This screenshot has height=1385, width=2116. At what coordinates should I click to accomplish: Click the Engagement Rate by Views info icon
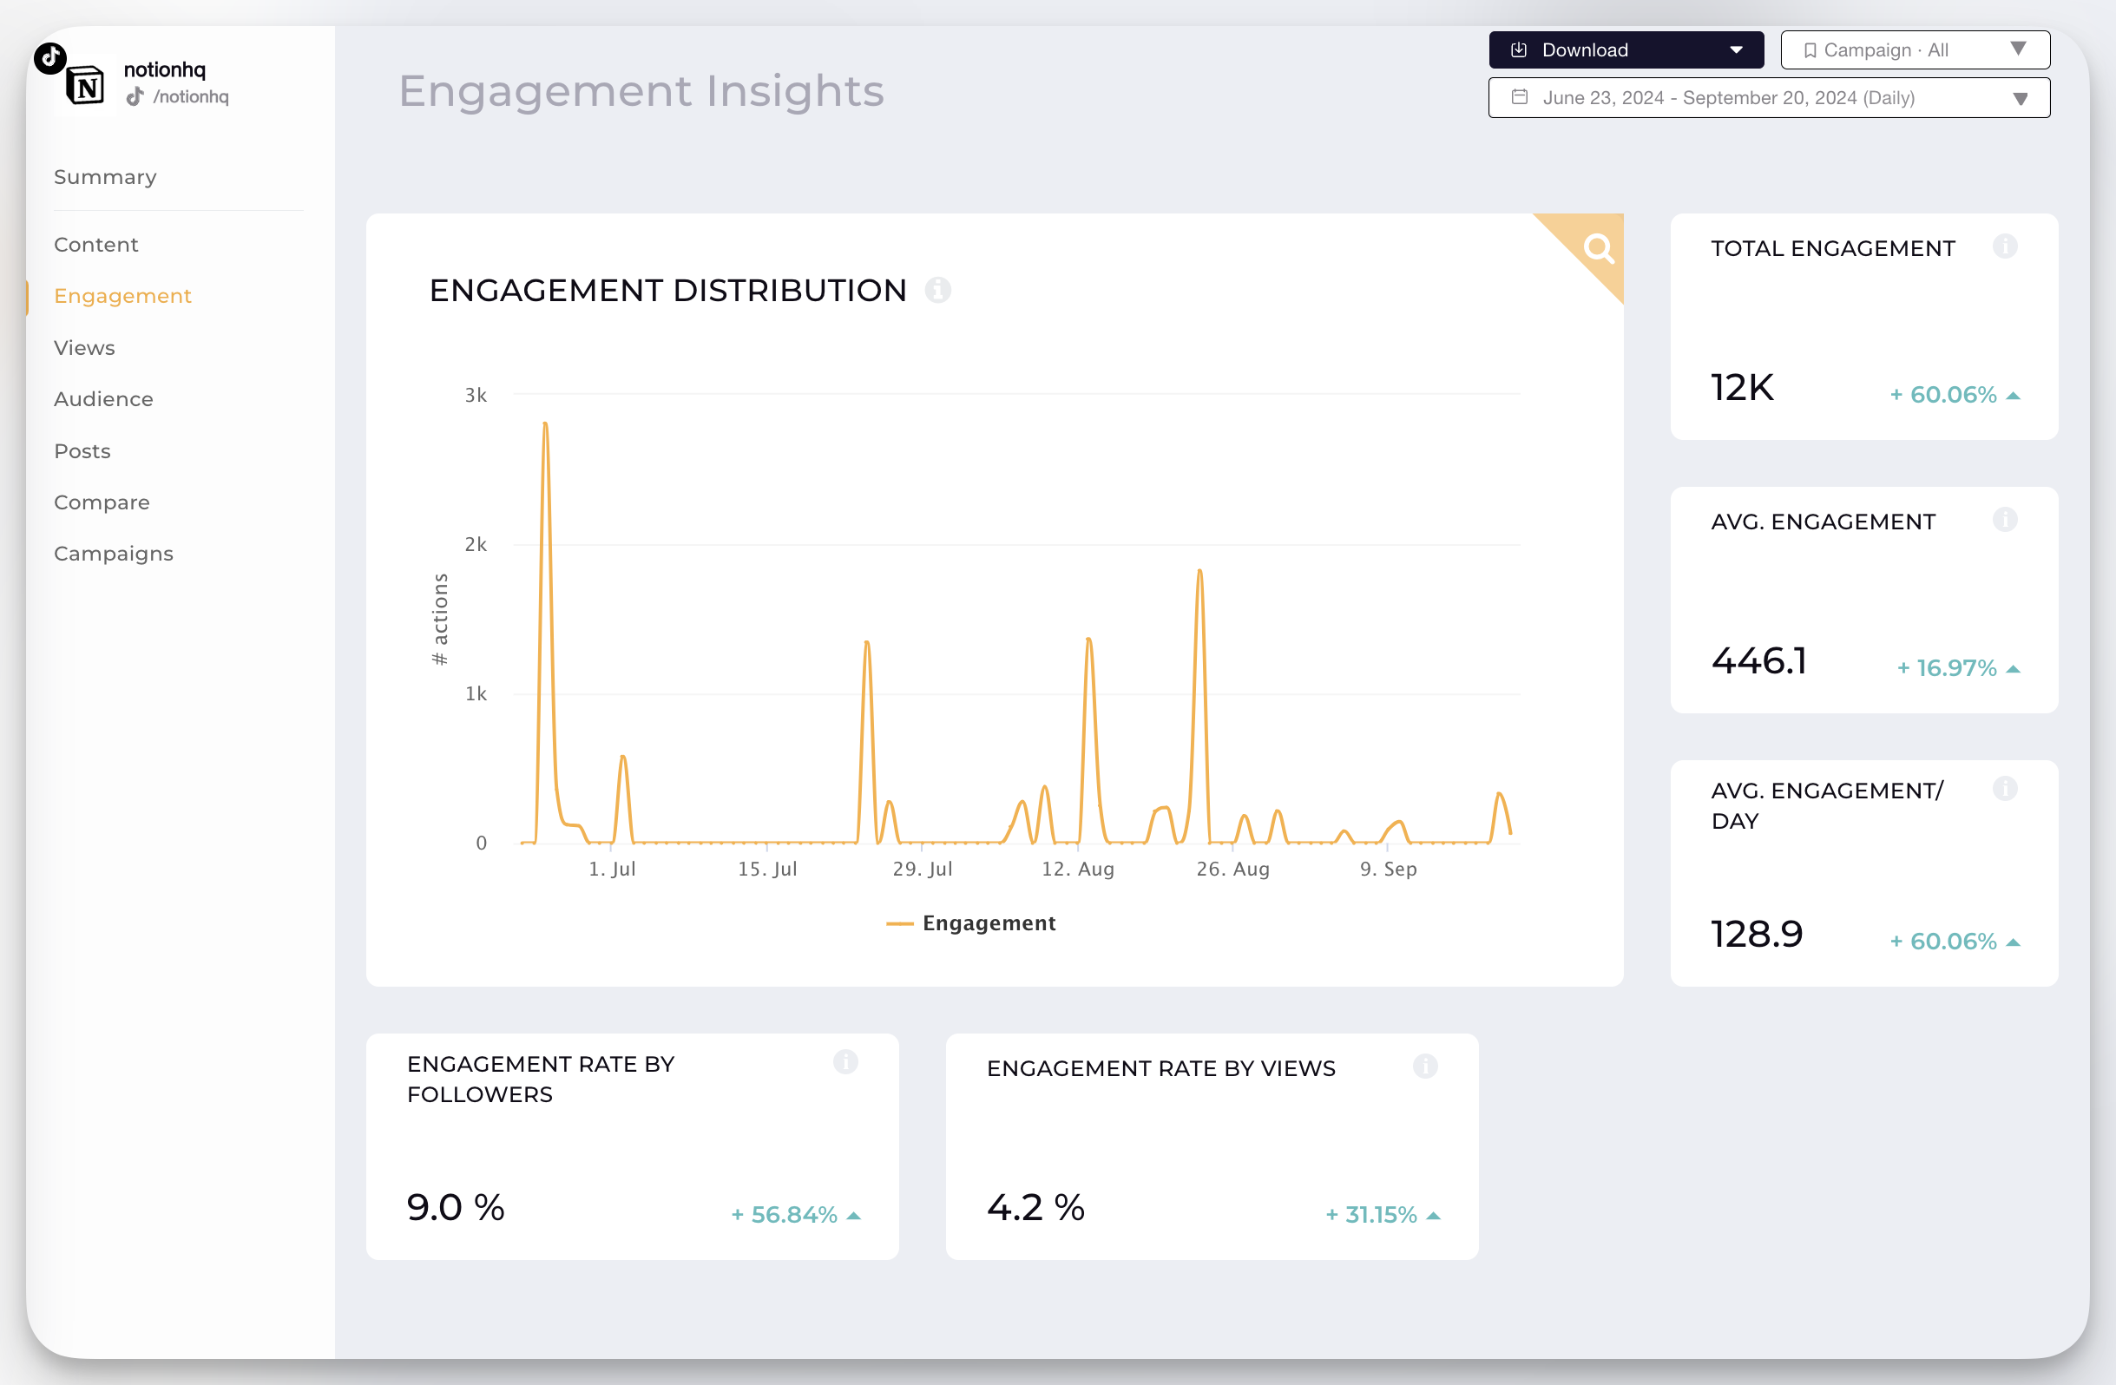coord(1423,1065)
